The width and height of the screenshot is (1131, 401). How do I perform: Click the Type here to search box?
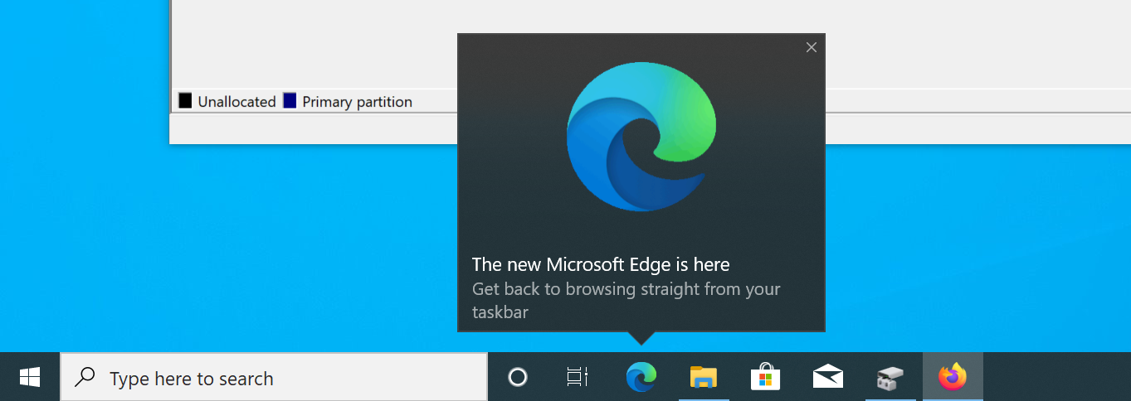pyautogui.click(x=274, y=378)
